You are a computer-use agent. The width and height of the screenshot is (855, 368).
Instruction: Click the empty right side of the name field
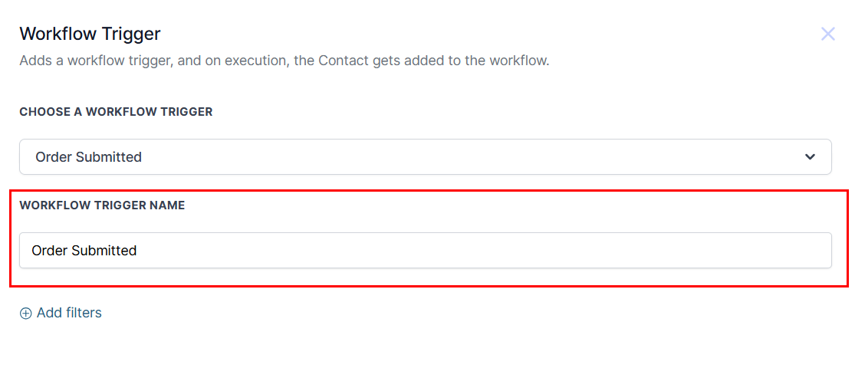coord(613,251)
